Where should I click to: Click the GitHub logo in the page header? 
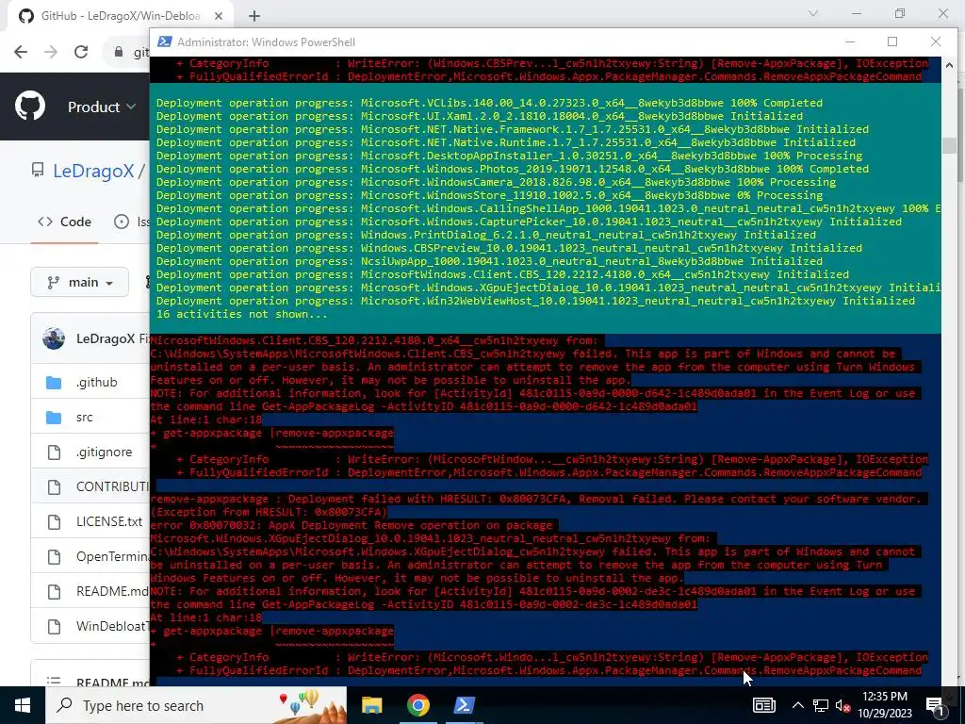[x=30, y=106]
